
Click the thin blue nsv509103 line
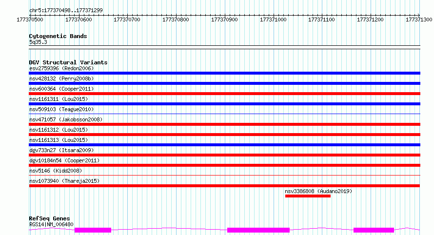[x=224, y=114]
